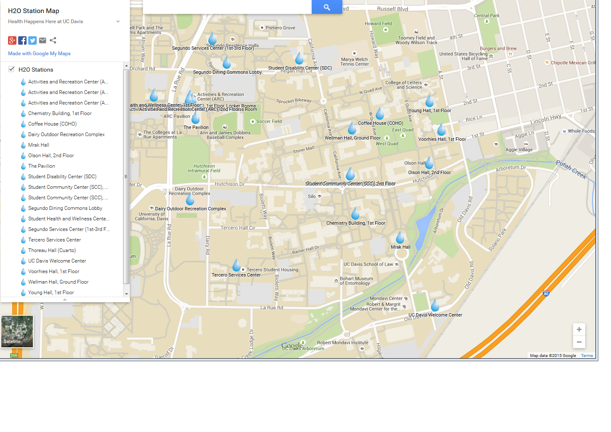The image size is (611, 432).
Task: Click Tercero Services Center map marker
Action: (237, 266)
